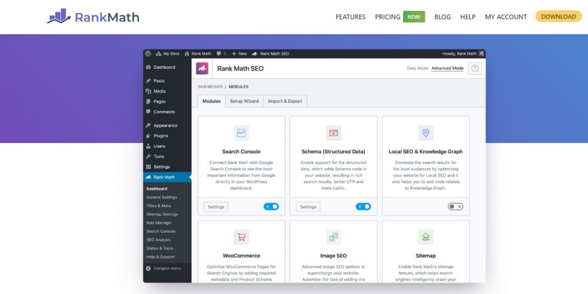Select the Modules tab
588x294 pixels.
[x=211, y=101]
